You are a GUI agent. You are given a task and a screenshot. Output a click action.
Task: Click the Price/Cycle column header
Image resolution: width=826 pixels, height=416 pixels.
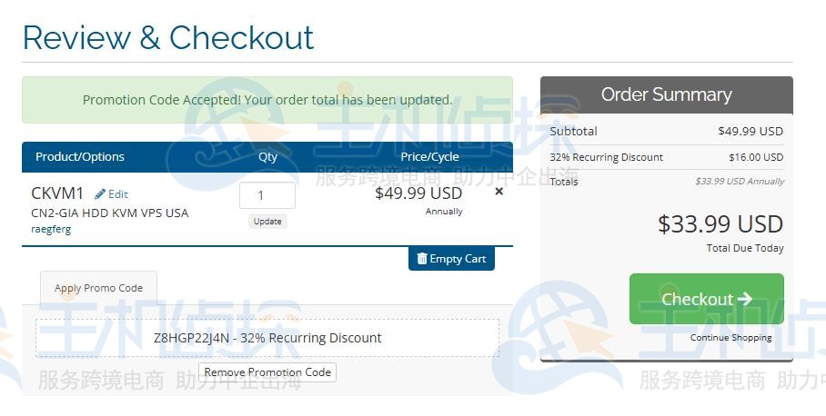(x=429, y=156)
